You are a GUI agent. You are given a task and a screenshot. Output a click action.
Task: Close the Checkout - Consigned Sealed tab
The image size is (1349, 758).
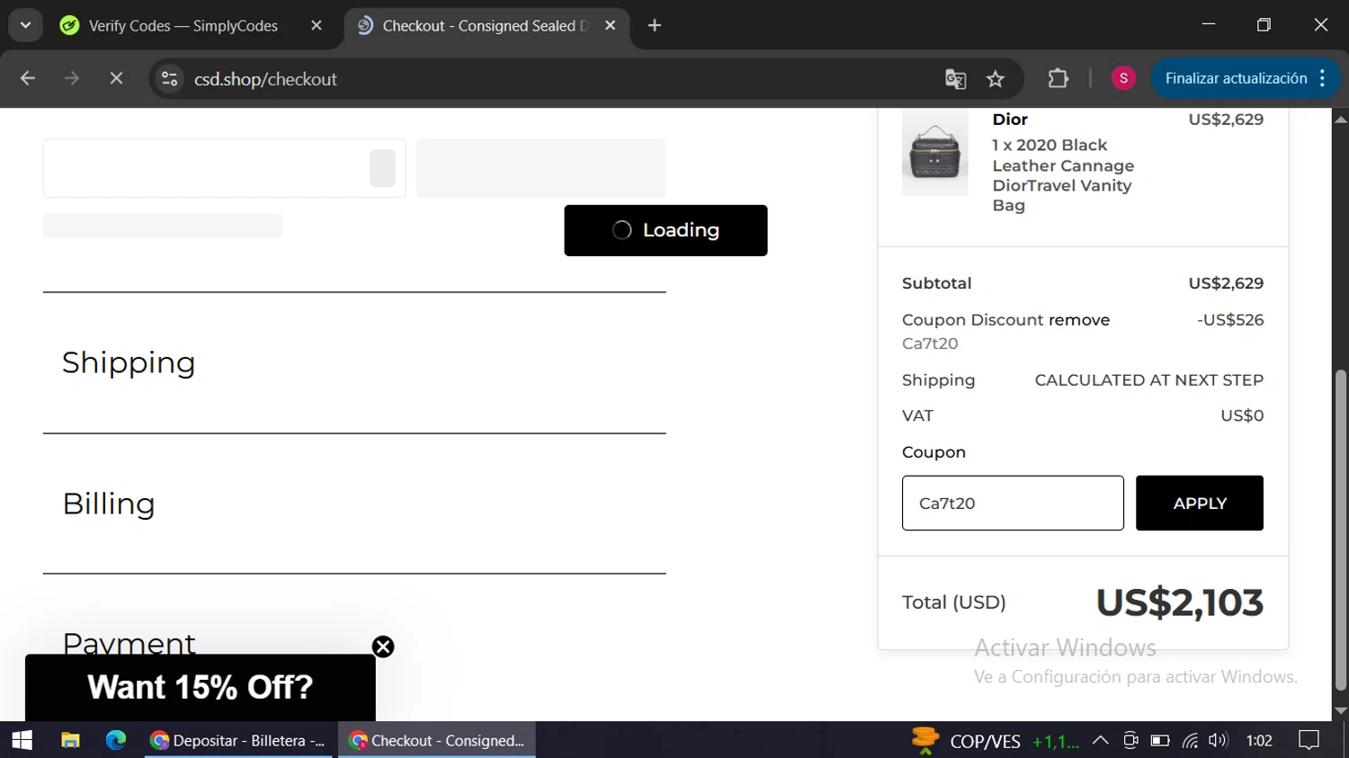pos(611,26)
